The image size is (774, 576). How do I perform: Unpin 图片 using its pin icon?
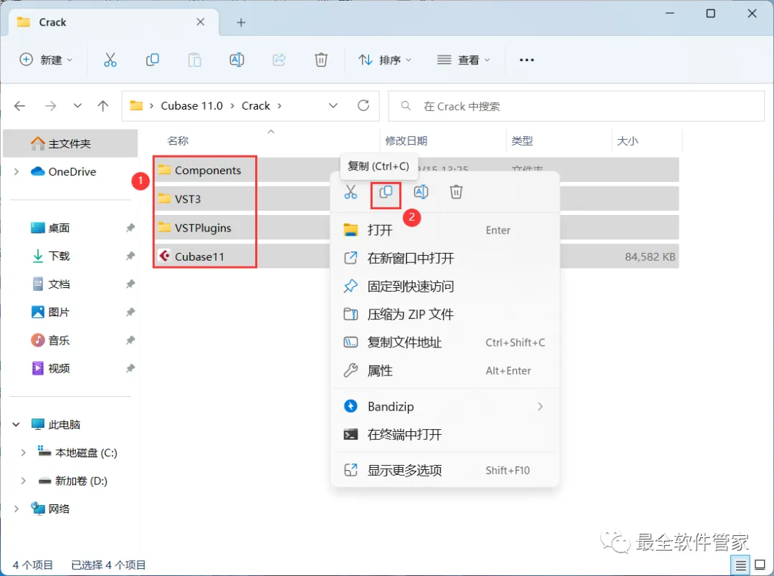[x=130, y=312]
